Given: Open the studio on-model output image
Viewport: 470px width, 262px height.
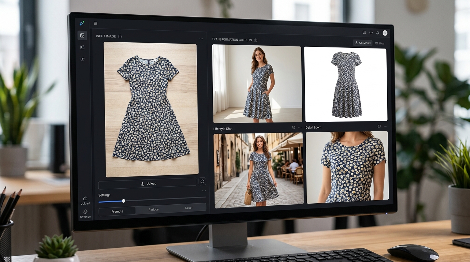Looking at the screenshot, I should (x=257, y=84).
